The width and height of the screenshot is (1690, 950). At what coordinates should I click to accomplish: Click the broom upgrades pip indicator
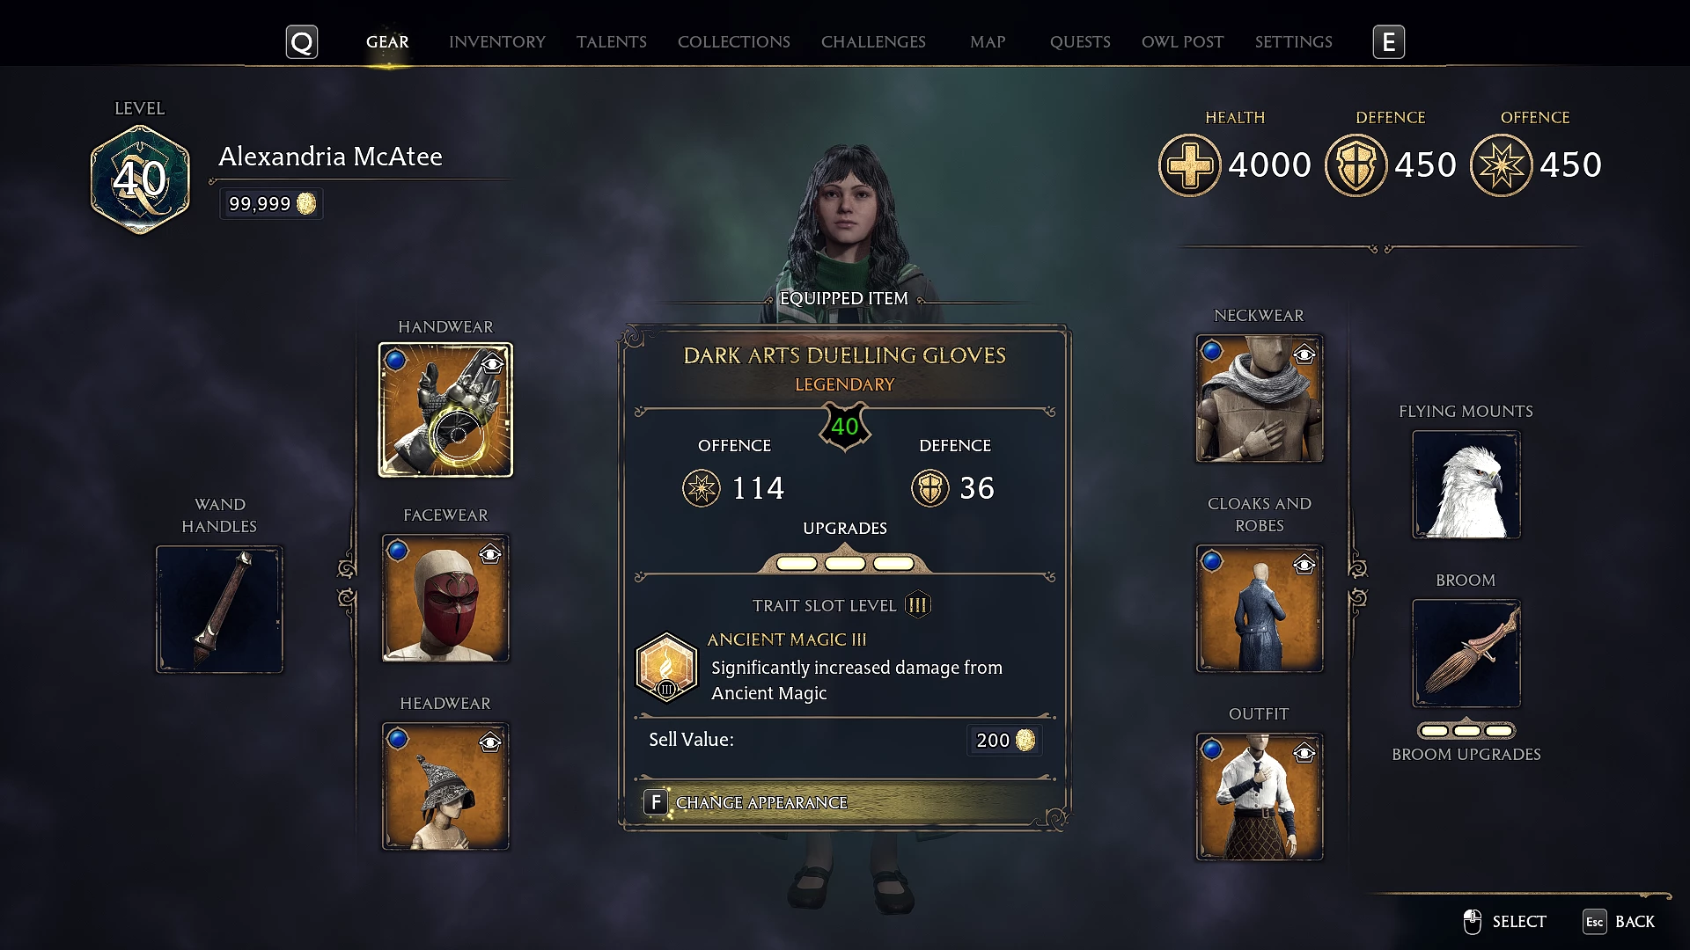tap(1466, 731)
